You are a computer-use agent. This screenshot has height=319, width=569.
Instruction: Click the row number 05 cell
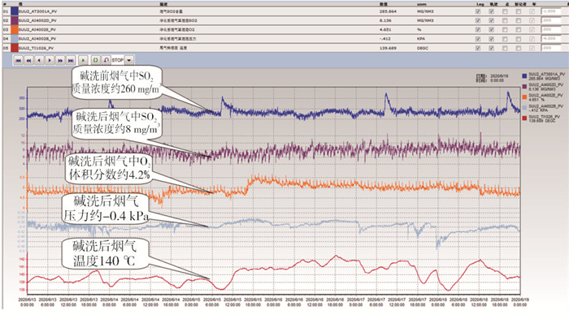click(x=6, y=48)
